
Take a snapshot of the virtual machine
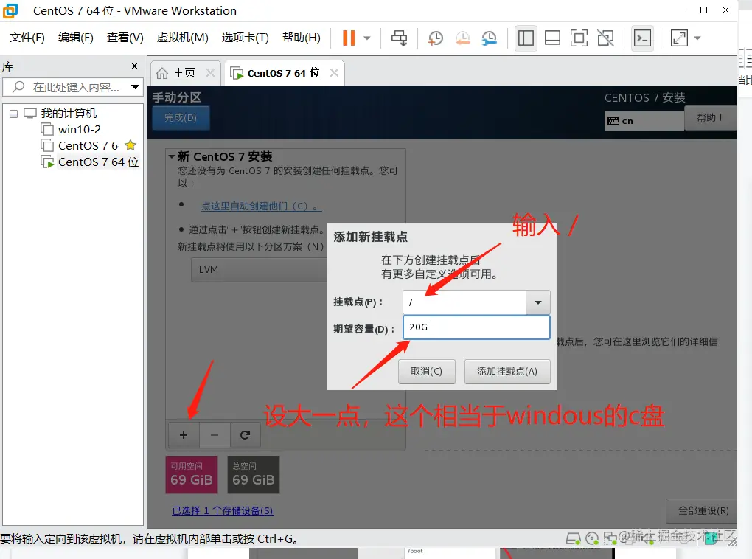[x=435, y=38]
